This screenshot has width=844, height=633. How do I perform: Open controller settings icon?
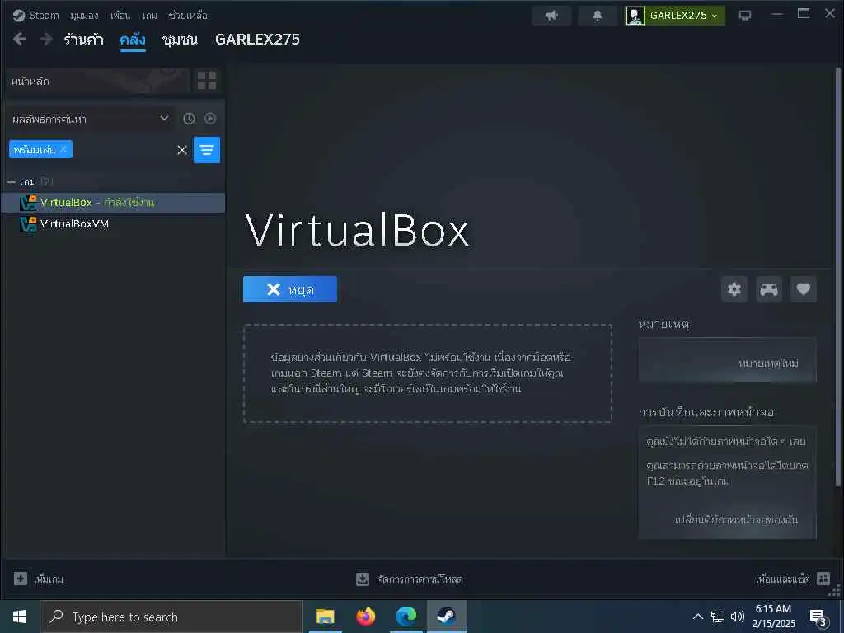(x=769, y=289)
